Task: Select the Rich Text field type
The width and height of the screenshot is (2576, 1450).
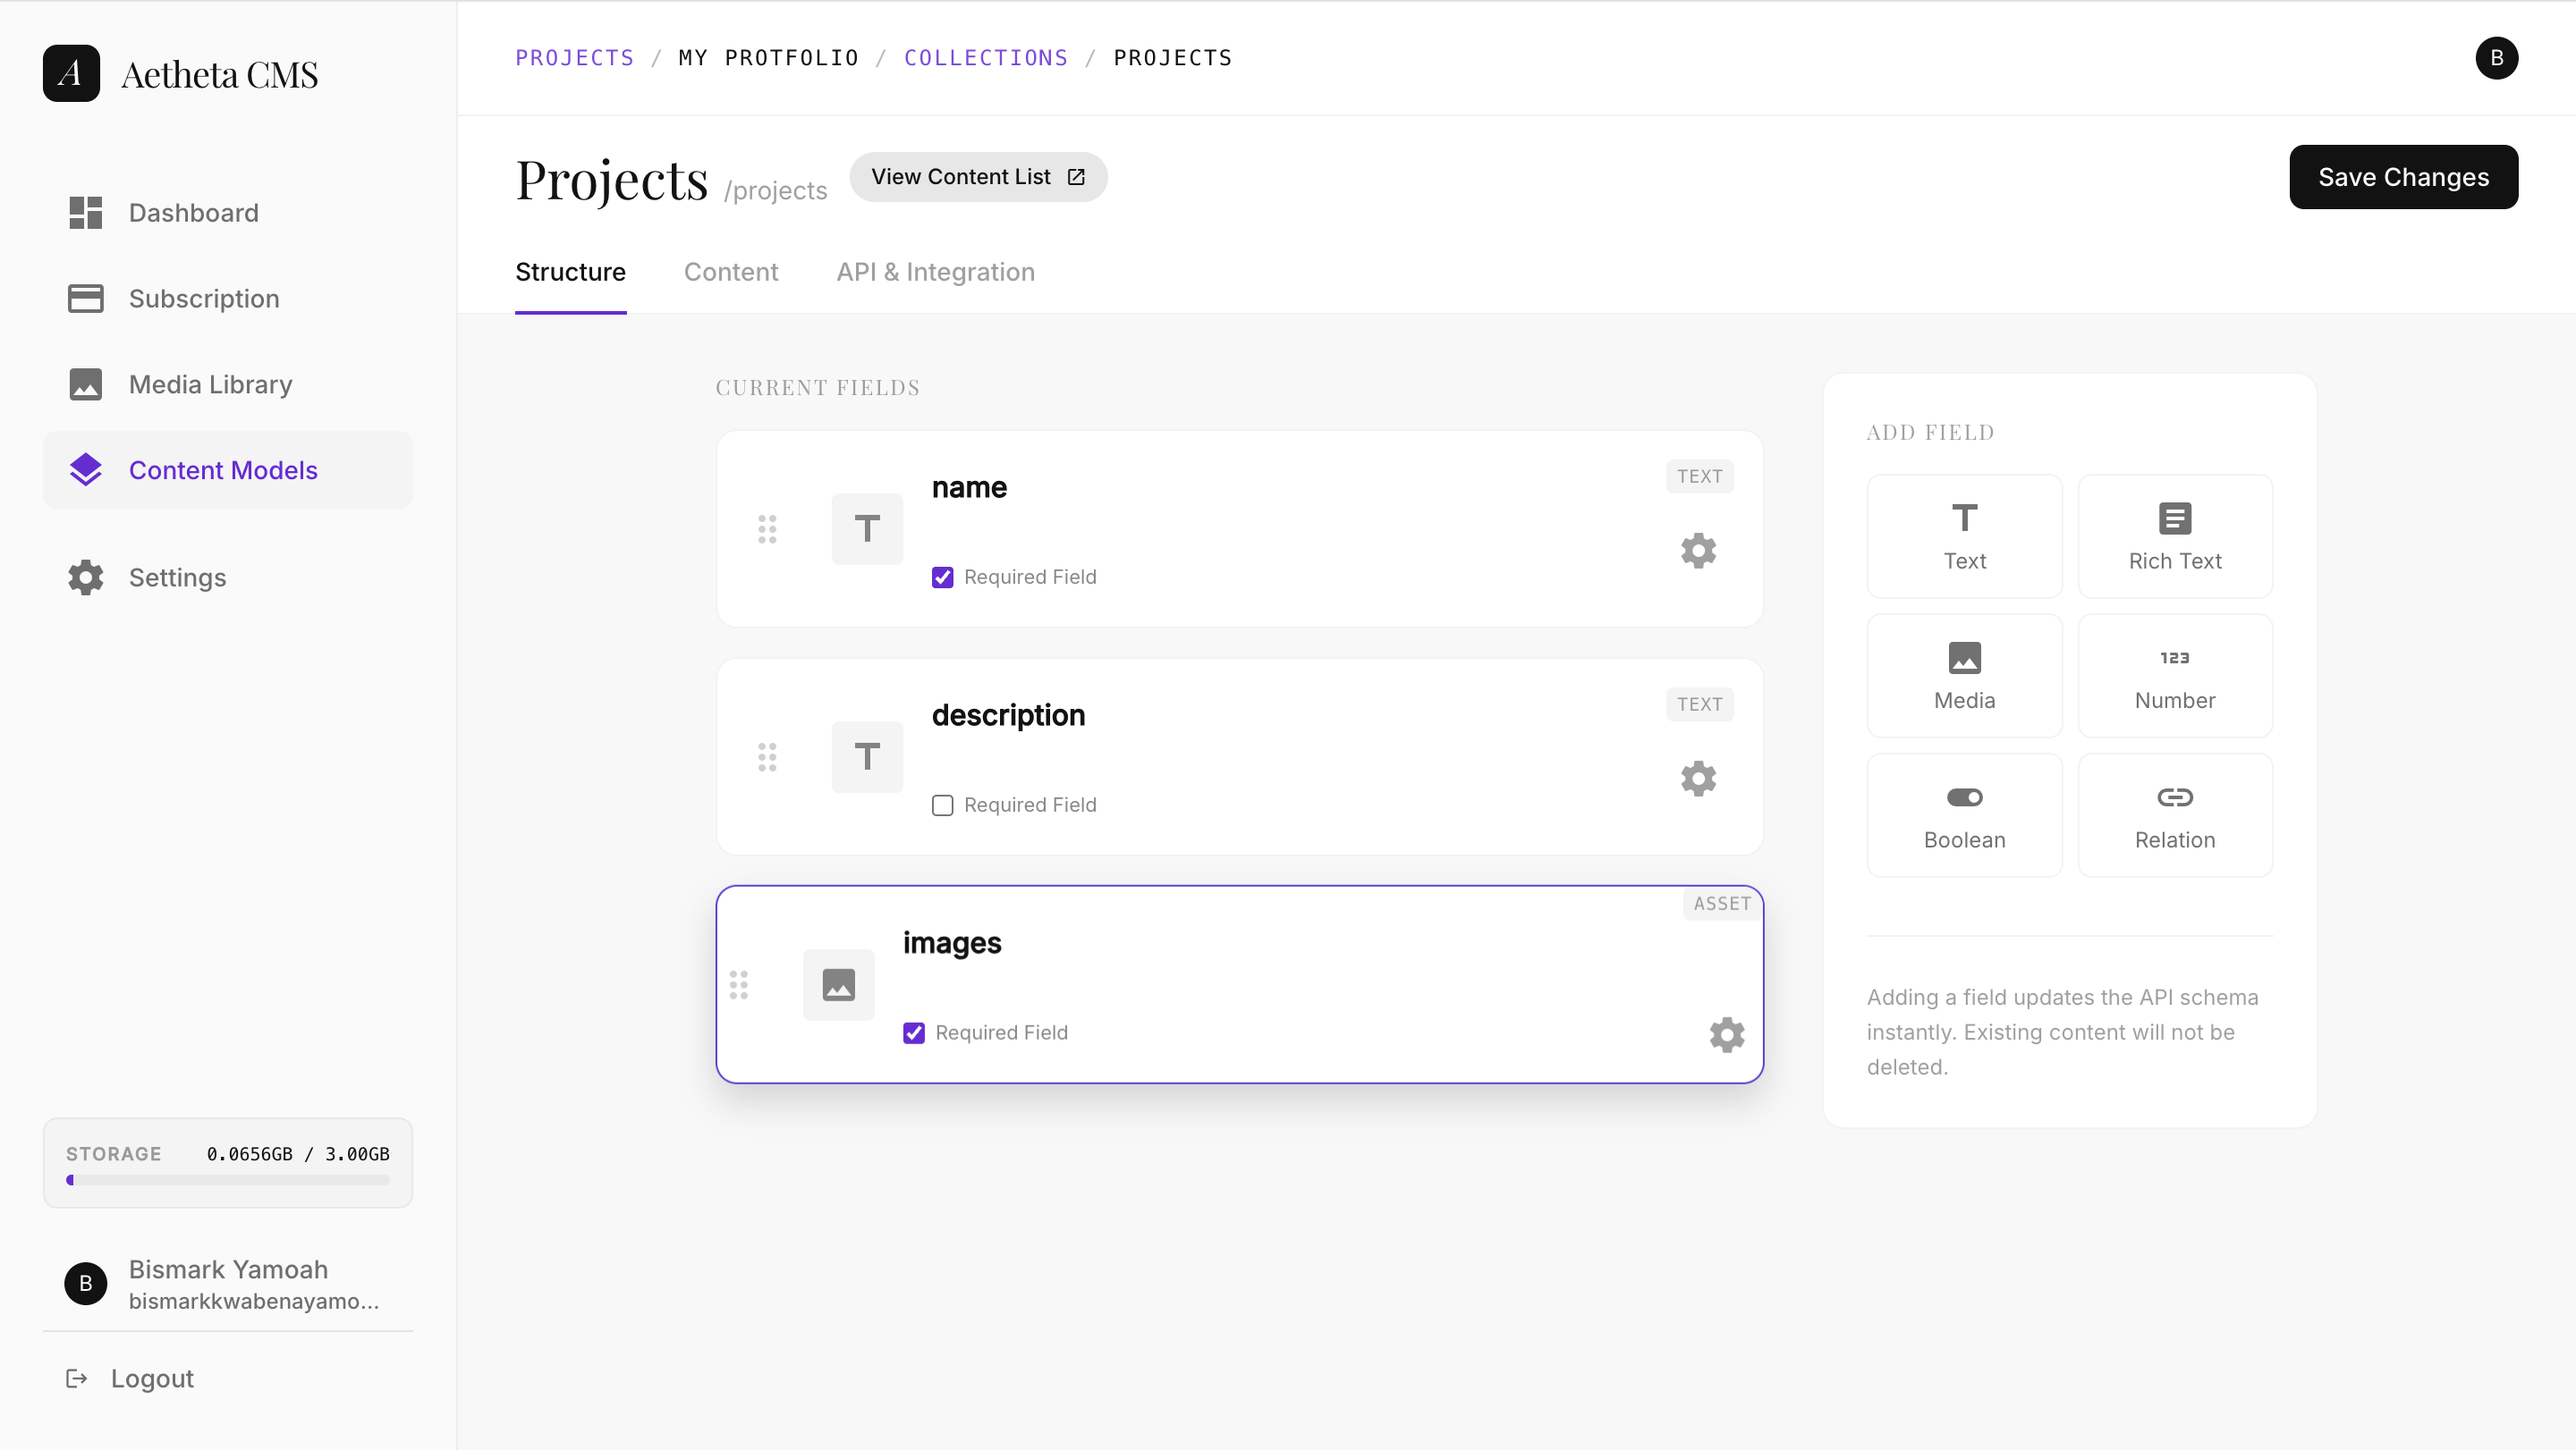Action: (x=2175, y=535)
